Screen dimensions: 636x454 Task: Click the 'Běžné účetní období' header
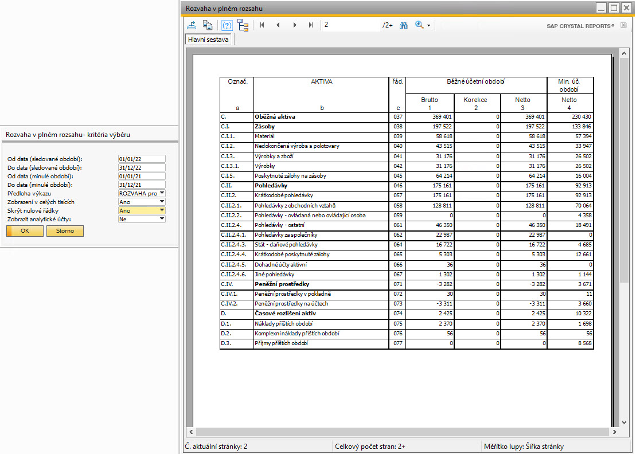pos(475,81)
